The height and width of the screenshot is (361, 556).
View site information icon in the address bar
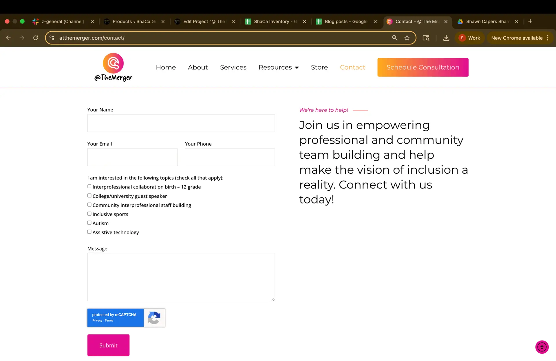[x=52, y=38]
